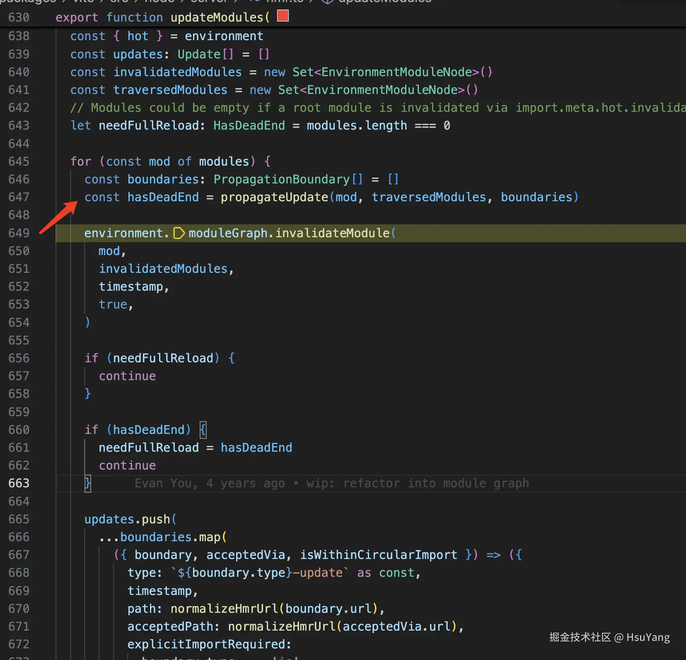Click 'moduleGraph' on line 649

(228, 233)
